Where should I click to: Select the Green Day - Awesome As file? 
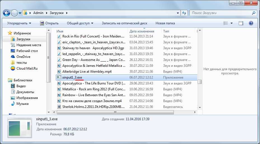[94, 60]
